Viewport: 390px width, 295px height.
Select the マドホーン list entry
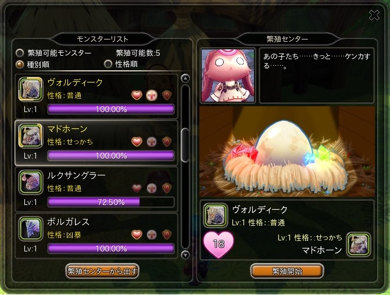[96, 143]
